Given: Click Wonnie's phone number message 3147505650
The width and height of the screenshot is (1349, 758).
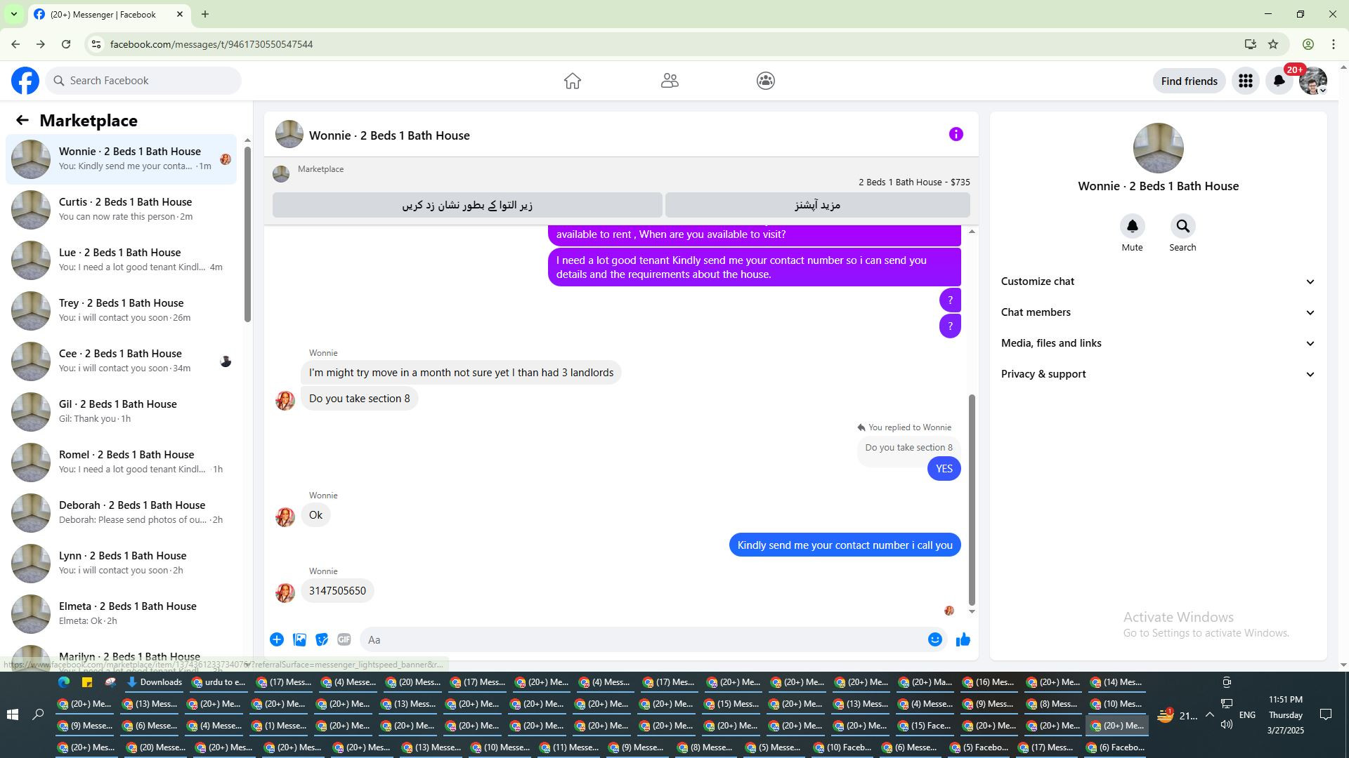Looking at the screenshot, I should (x=337, y=591).
